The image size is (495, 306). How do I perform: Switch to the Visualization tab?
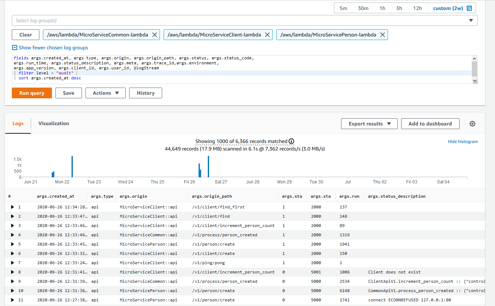point(54,123)
